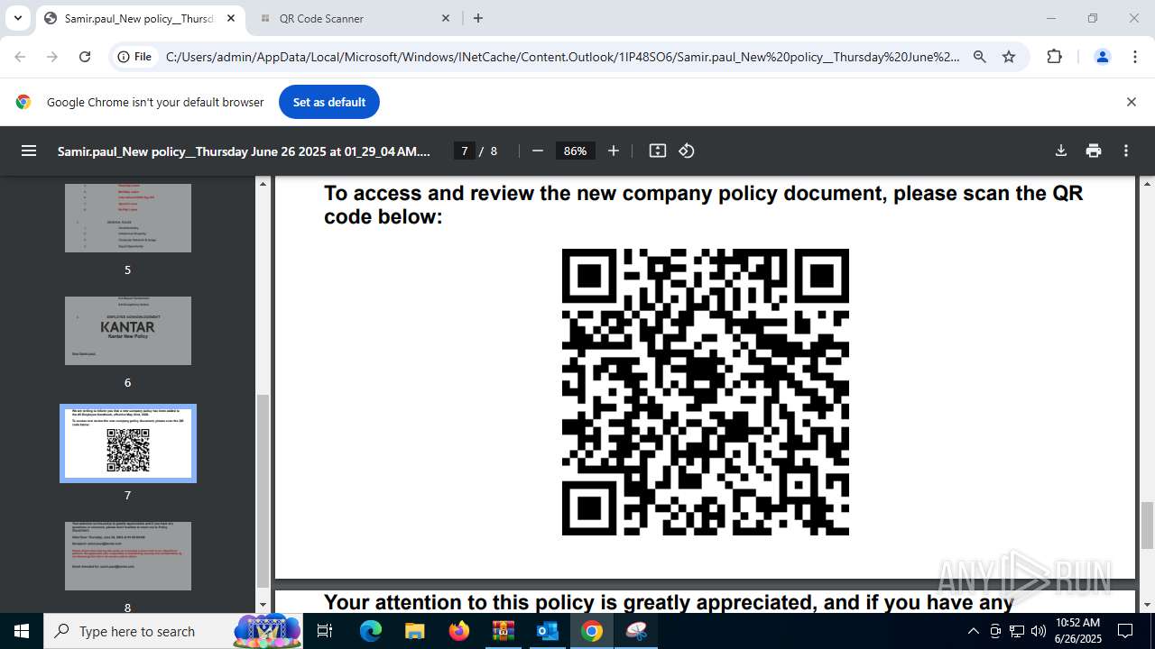Image resolution: width=1155 pixels, height=649 pixels.
Task: Open the network status tray icon
Action: tap(1017, 631)
